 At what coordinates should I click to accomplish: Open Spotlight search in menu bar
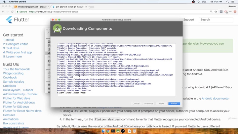point(227,2)
